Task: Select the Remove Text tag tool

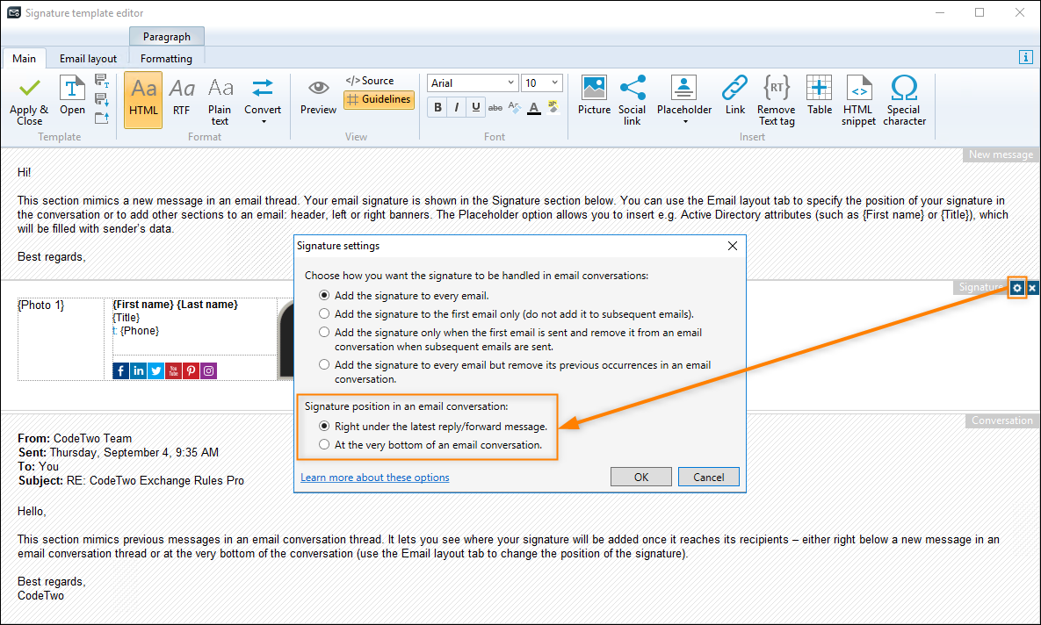Action: 776,98
